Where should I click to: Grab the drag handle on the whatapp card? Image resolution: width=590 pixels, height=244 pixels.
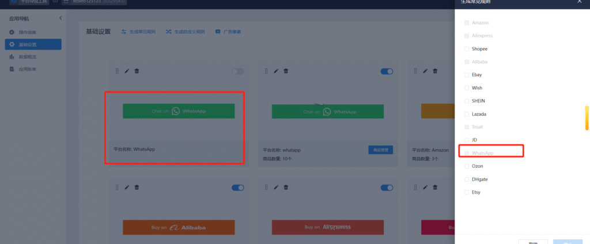pos(266,71)
